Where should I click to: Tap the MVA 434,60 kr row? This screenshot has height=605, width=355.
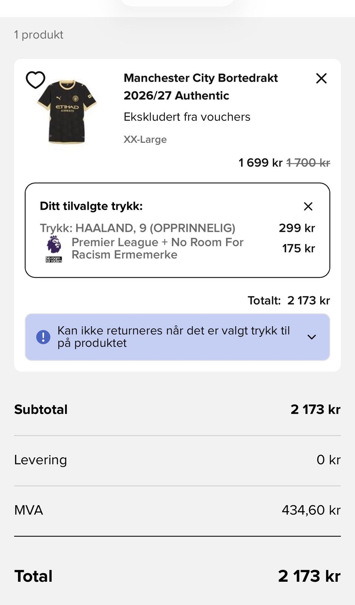tap(177, 510)
